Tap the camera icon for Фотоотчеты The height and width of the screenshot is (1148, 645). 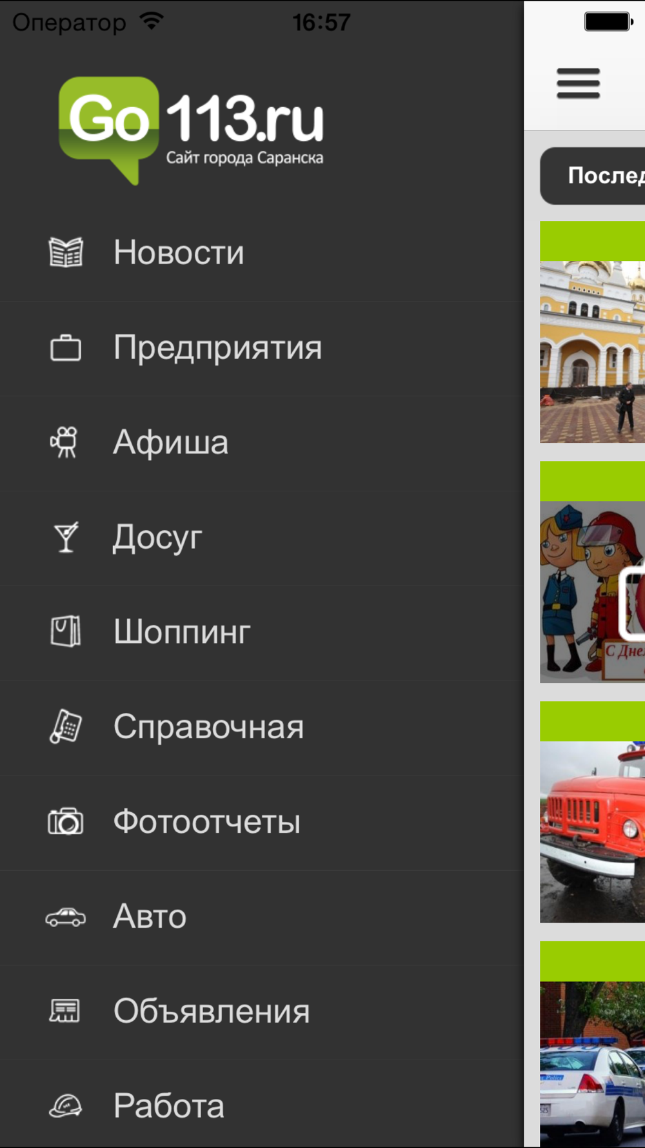coord(66,821)
